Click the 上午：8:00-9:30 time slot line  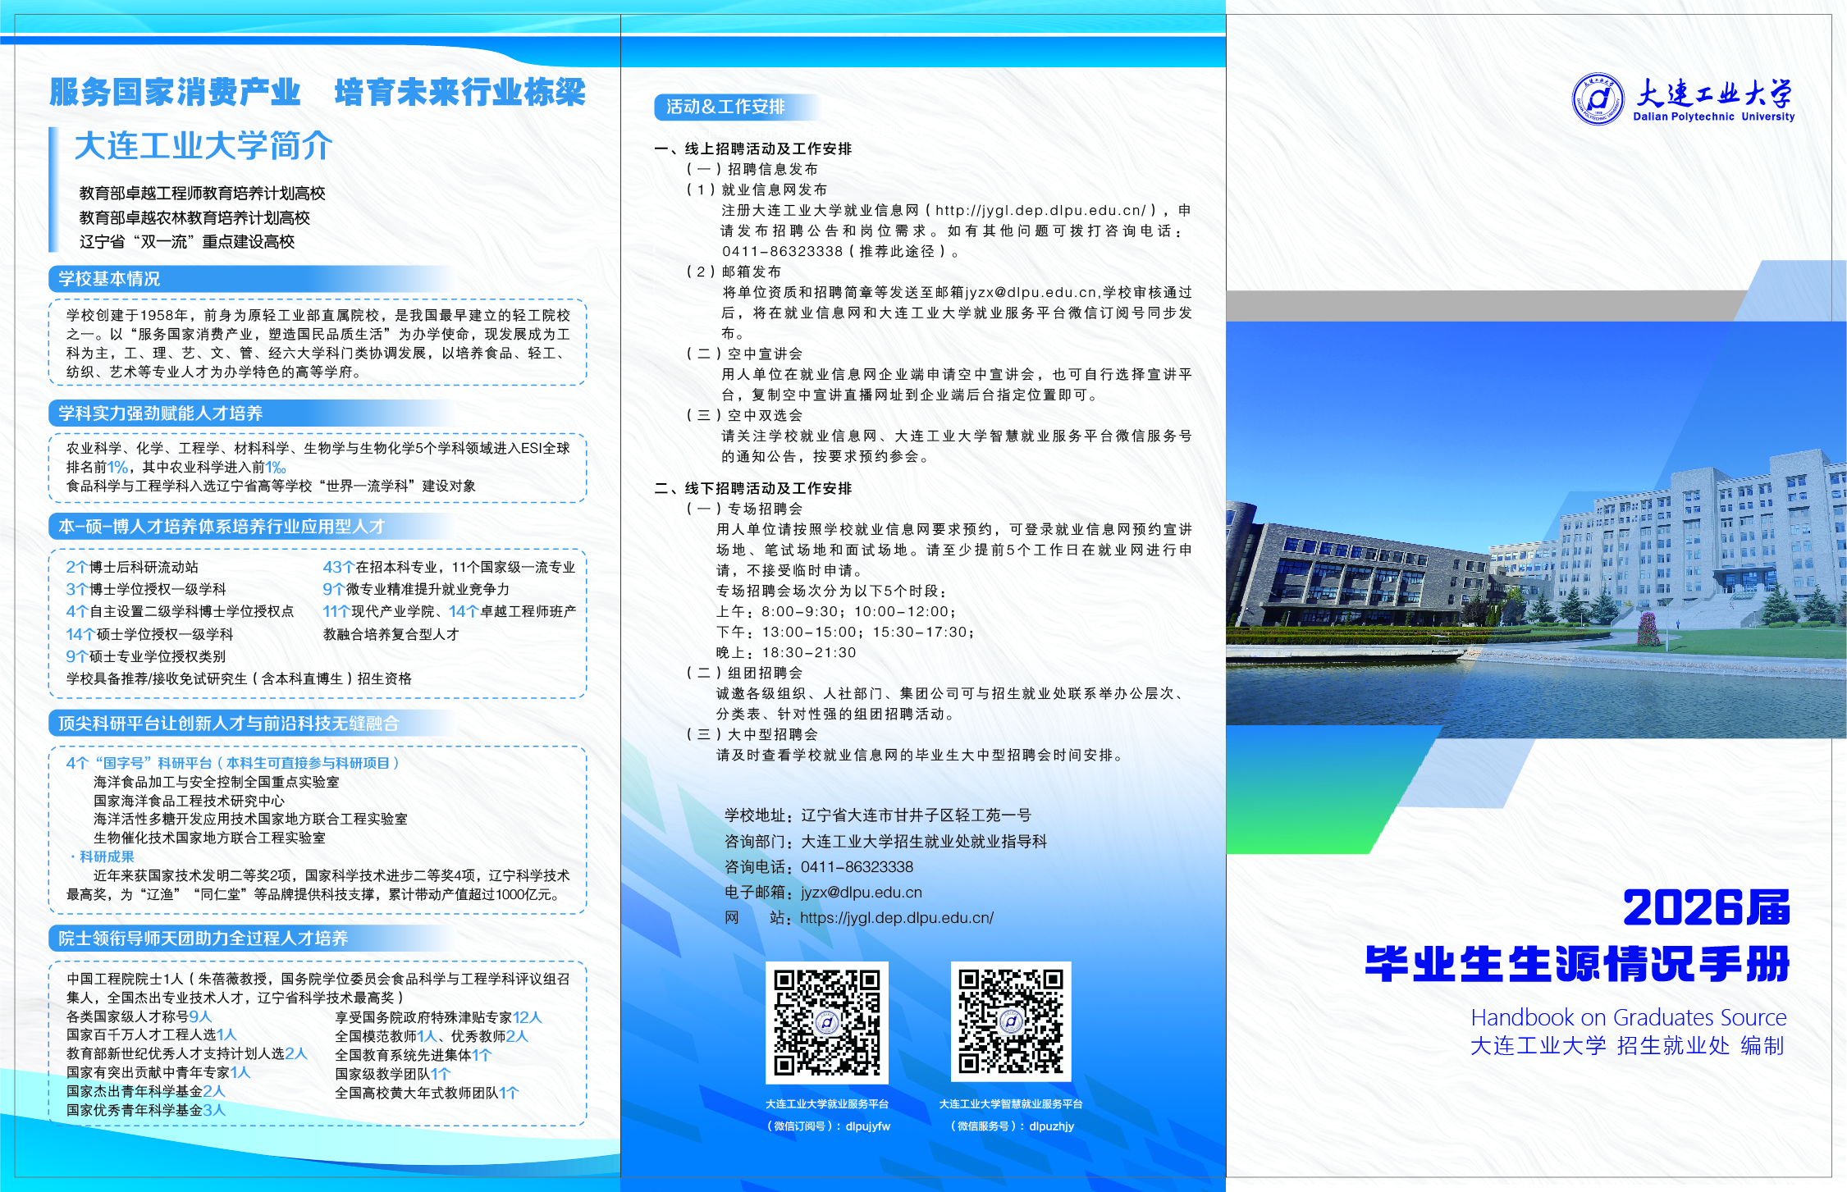pyautogui.click(x=836, y=612)
